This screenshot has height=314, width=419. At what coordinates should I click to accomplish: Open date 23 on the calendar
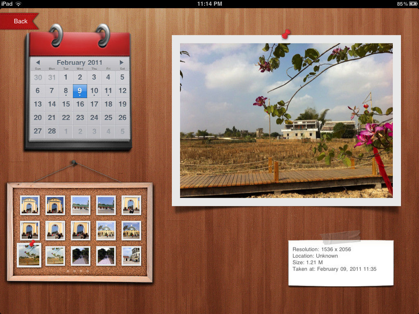80,118
